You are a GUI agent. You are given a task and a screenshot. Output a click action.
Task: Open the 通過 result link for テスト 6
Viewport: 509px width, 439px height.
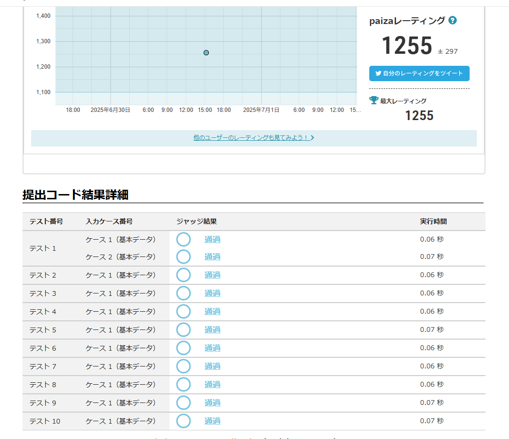click(212, 348)
